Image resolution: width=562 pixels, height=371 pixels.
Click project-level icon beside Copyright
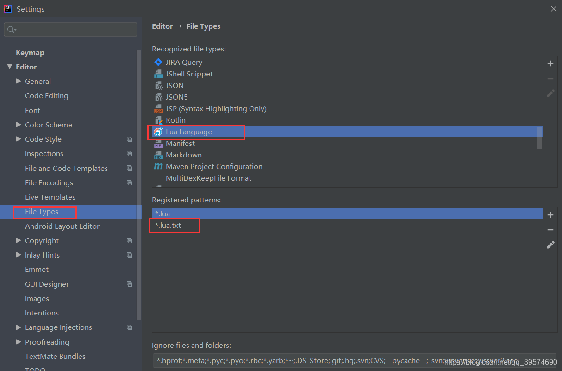pyautogui.click(x=129, y=240)
